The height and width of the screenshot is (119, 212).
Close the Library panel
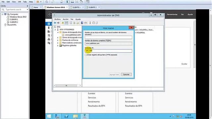click(x=27, y=6)
